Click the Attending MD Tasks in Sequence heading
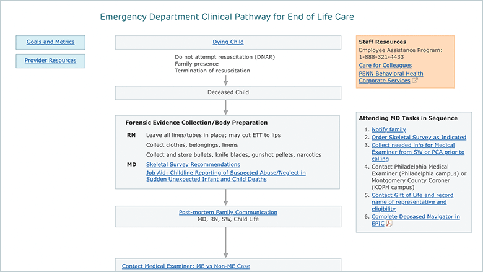Image resolution: width=483 pixels, height=272 pixels. (x=408, y=118)
